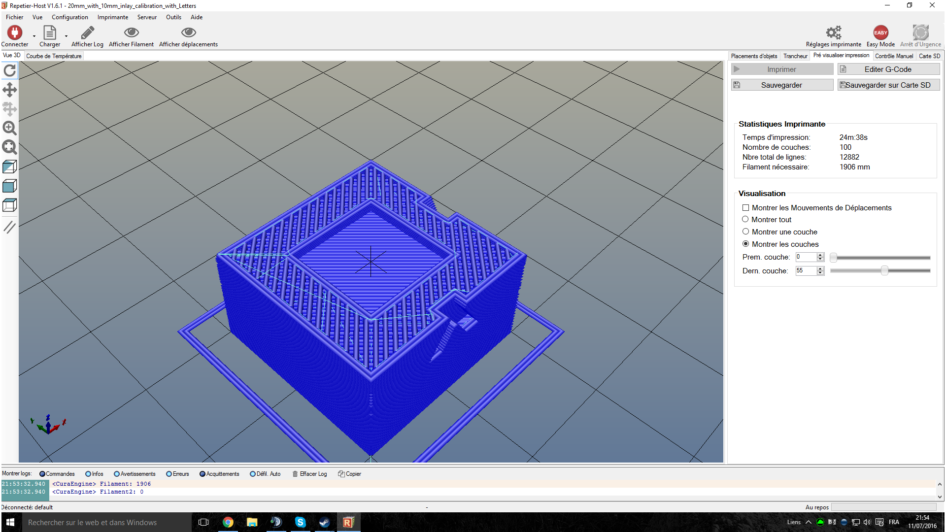Open the Configuration menu
The width and height of the screenshot is (946, 532).
click(69, 17)
